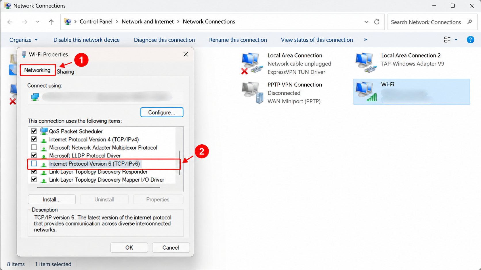Click the address bar Control Panel icon
This screenshot has height=270, width=481.
(x=68, y=22)
